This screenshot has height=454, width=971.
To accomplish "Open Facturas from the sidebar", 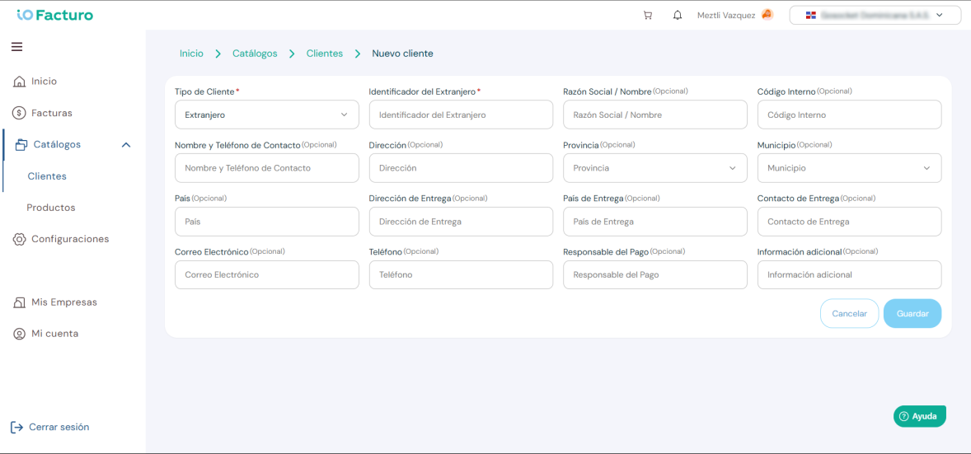I will [x=43, y=113].
